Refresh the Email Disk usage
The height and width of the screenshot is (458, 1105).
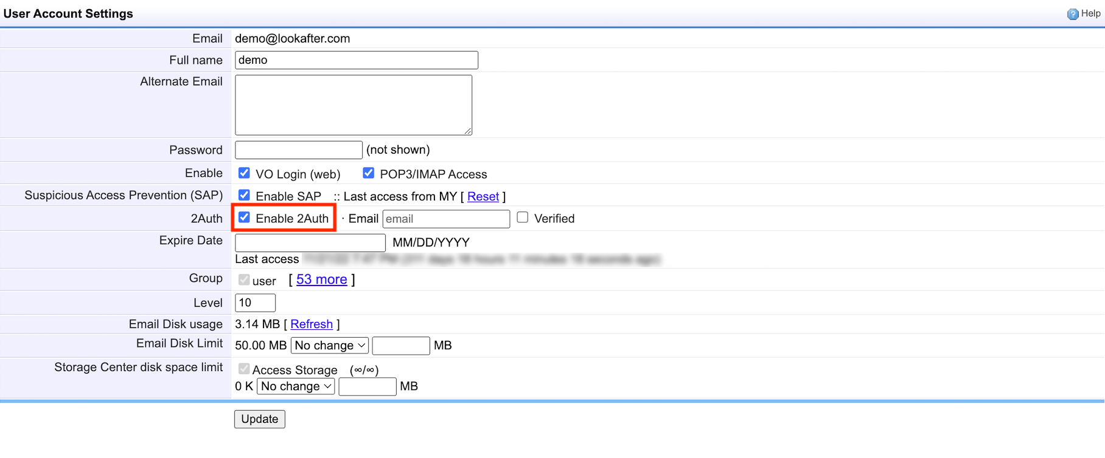pyautogui.click(x=311, y=324)
